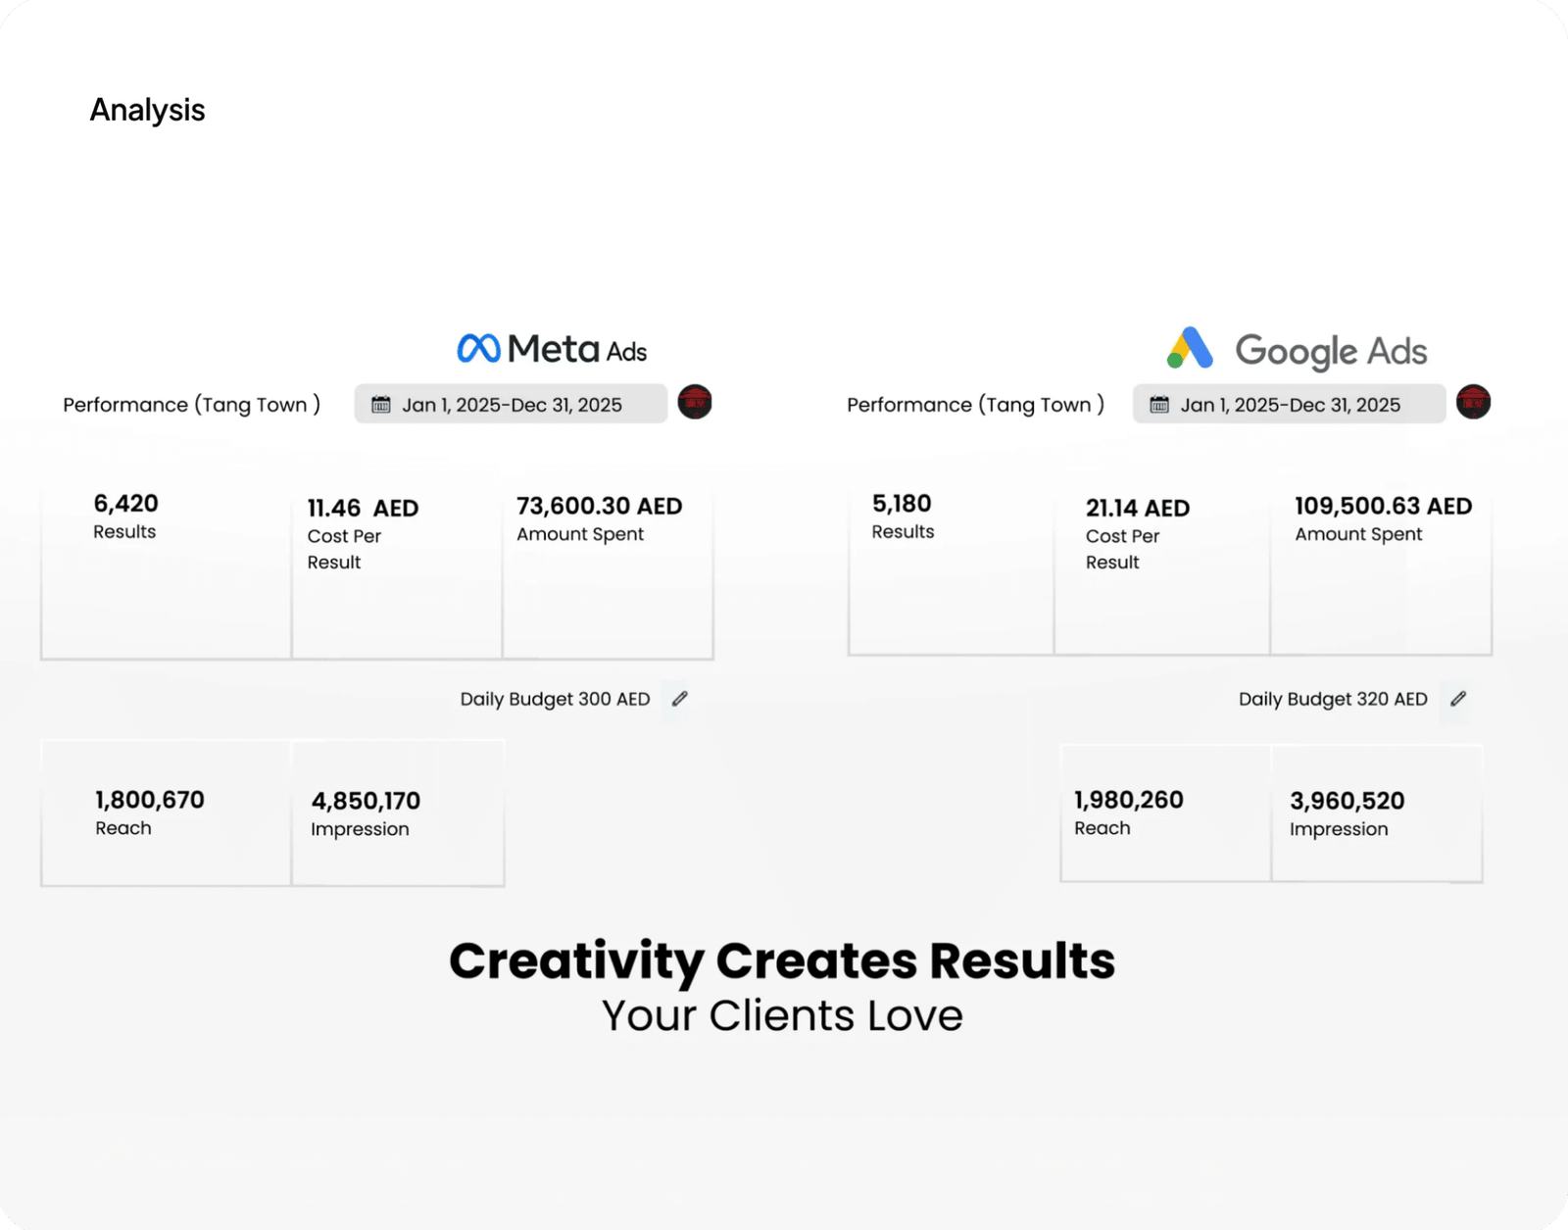Edit Daily Budget 320 AED pencil icon
The height and width of the screenshot is (1230, 1568).
click(x=1458, y=699)
